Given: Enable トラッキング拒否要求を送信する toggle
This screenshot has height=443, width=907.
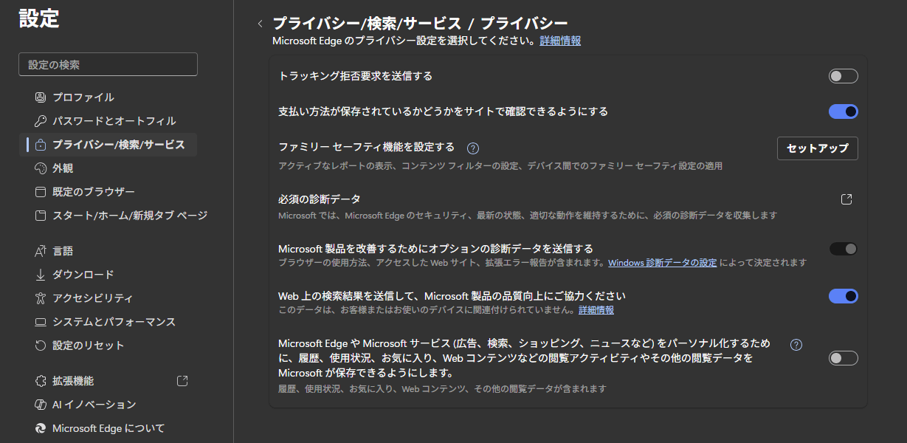Looking at the screenshot, I should 843,76.
